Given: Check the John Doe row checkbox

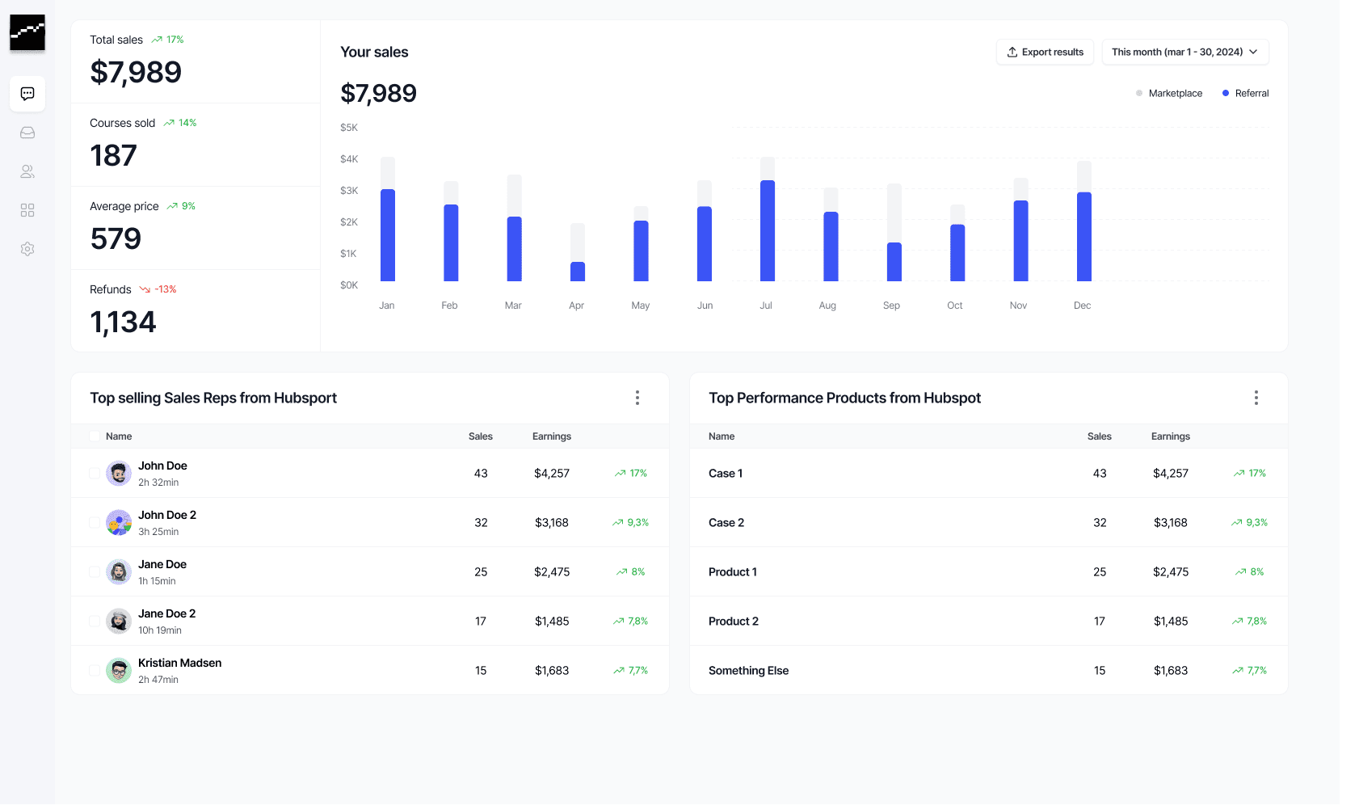Looking at the screenshot, I should click(x=95, y=474).
